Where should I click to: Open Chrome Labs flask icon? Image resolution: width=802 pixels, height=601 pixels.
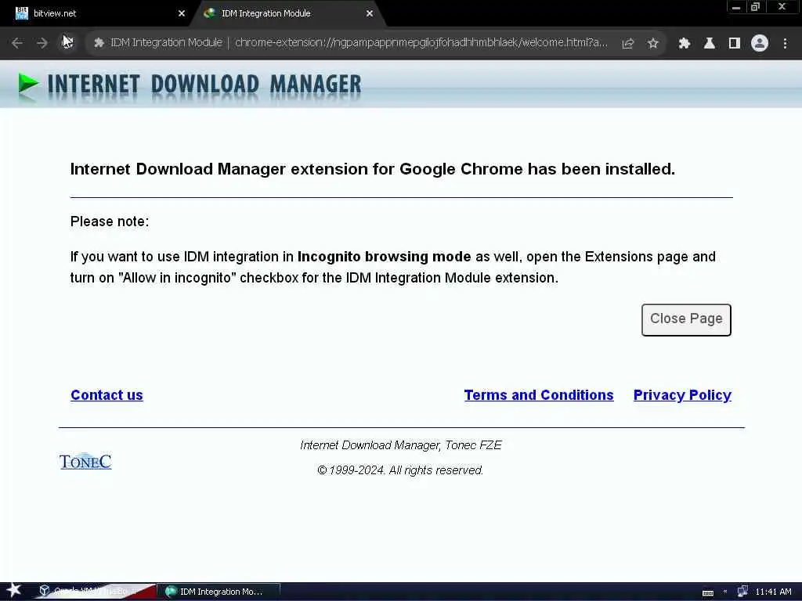(709, 44)
